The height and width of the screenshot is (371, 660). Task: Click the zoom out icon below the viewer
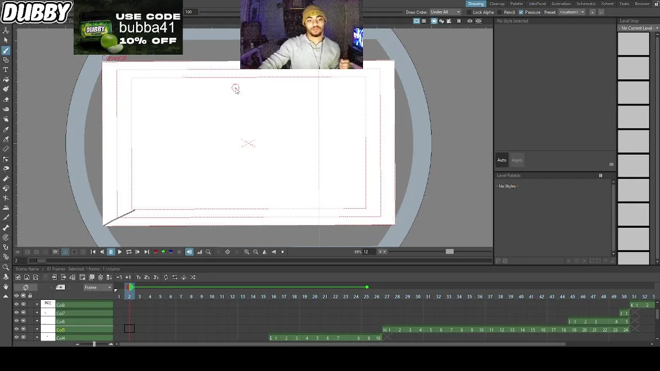click(255, 252)
